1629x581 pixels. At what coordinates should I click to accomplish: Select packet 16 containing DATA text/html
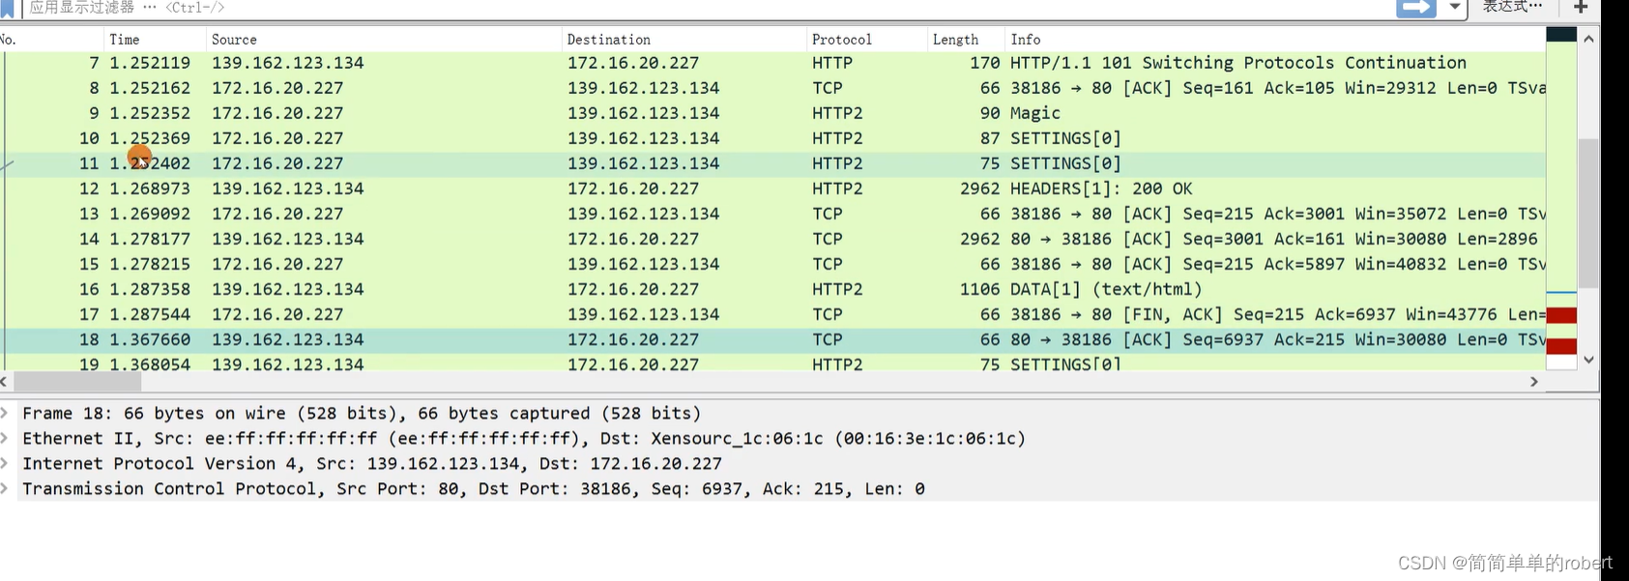coord(580,289)
